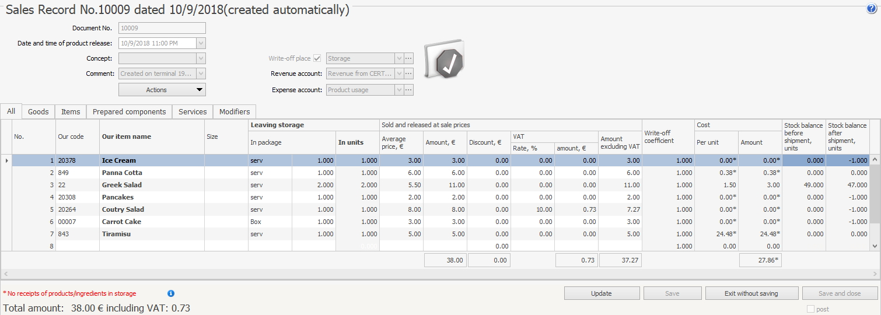Expand the Actions dropdown button
This screenshot has height=315, width=881.
[x=162, y=90]
